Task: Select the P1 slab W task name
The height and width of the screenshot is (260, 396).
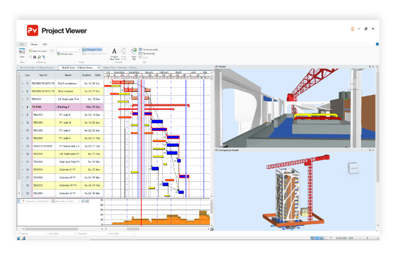Action: click(x=65, y=123)
